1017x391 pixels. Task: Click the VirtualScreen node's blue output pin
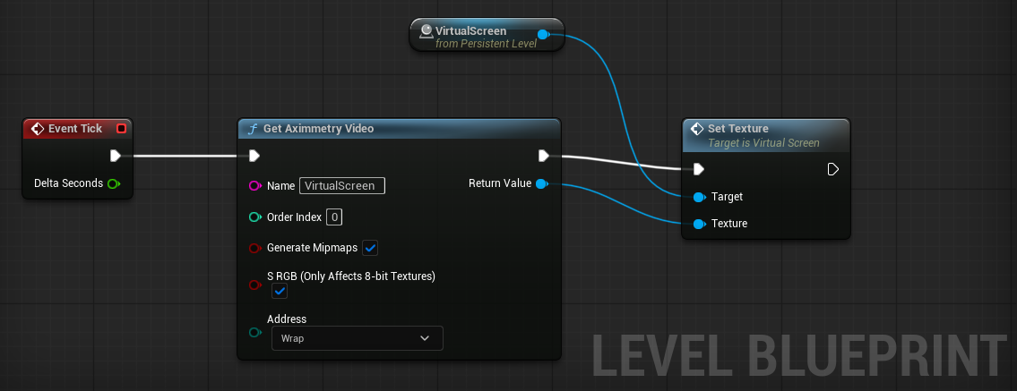543,35
